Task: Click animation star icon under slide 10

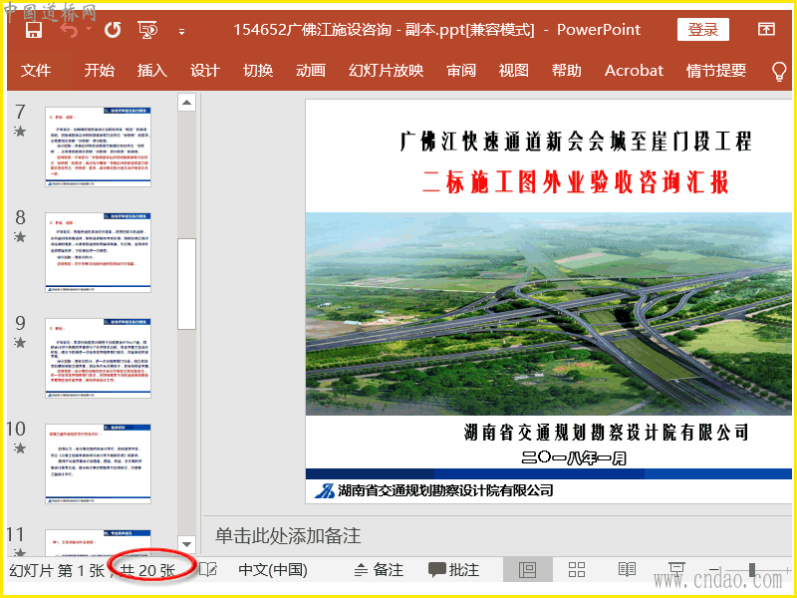Action: 20,448
